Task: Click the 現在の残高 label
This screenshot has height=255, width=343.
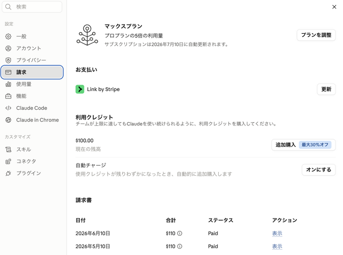Action: [88, 149]
